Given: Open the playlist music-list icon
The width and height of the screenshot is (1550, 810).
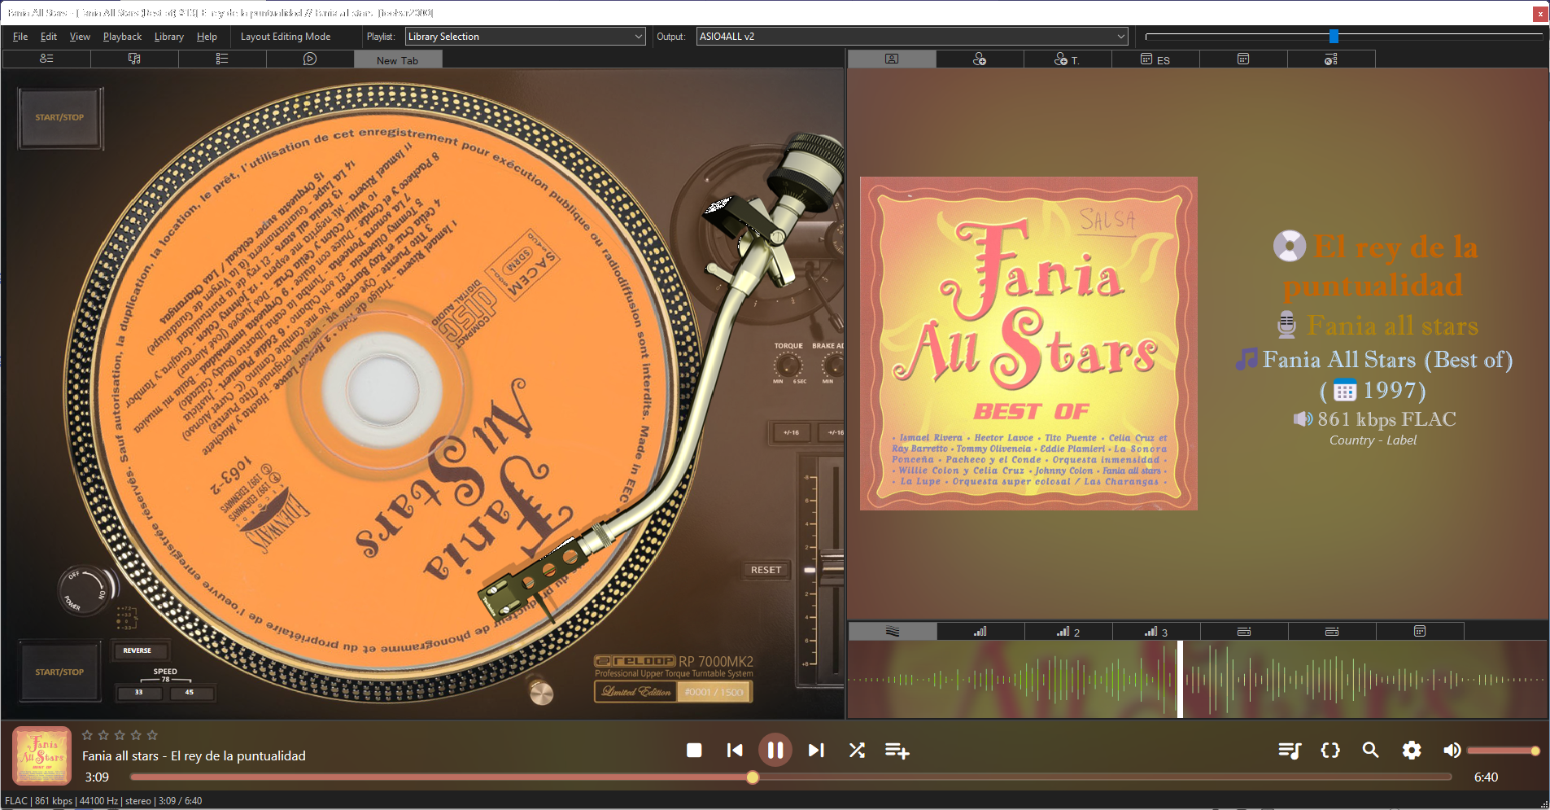Looking at the screenshot, I should pos(1290,750).
